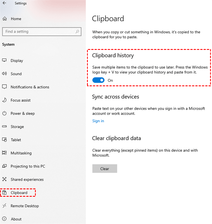The image size is (212, 224).
Task: Select Multitasking in the sidebar
Action: pos(21,153)
